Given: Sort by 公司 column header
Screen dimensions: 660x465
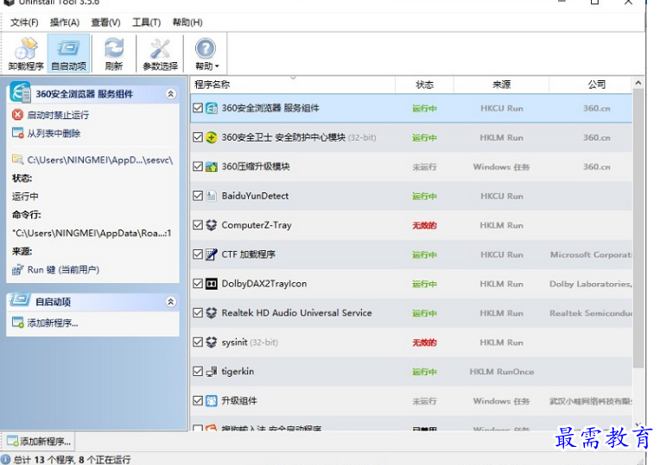Looking at the screenshot, I should (591, 85).
